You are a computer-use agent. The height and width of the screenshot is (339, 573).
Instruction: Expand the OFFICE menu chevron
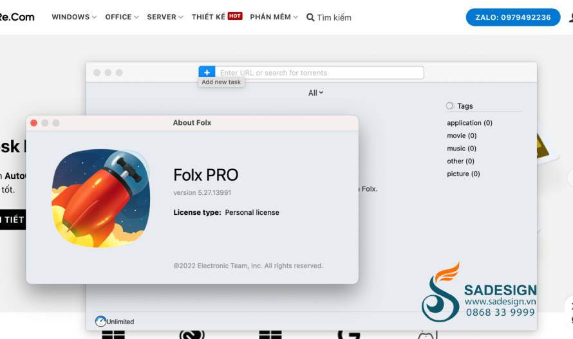(x=136, y=17)
